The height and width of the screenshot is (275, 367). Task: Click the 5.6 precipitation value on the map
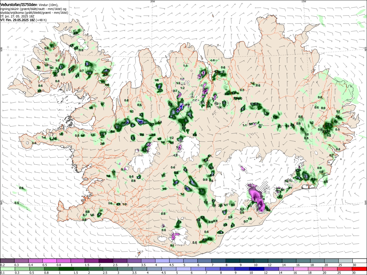pos(185,170)
